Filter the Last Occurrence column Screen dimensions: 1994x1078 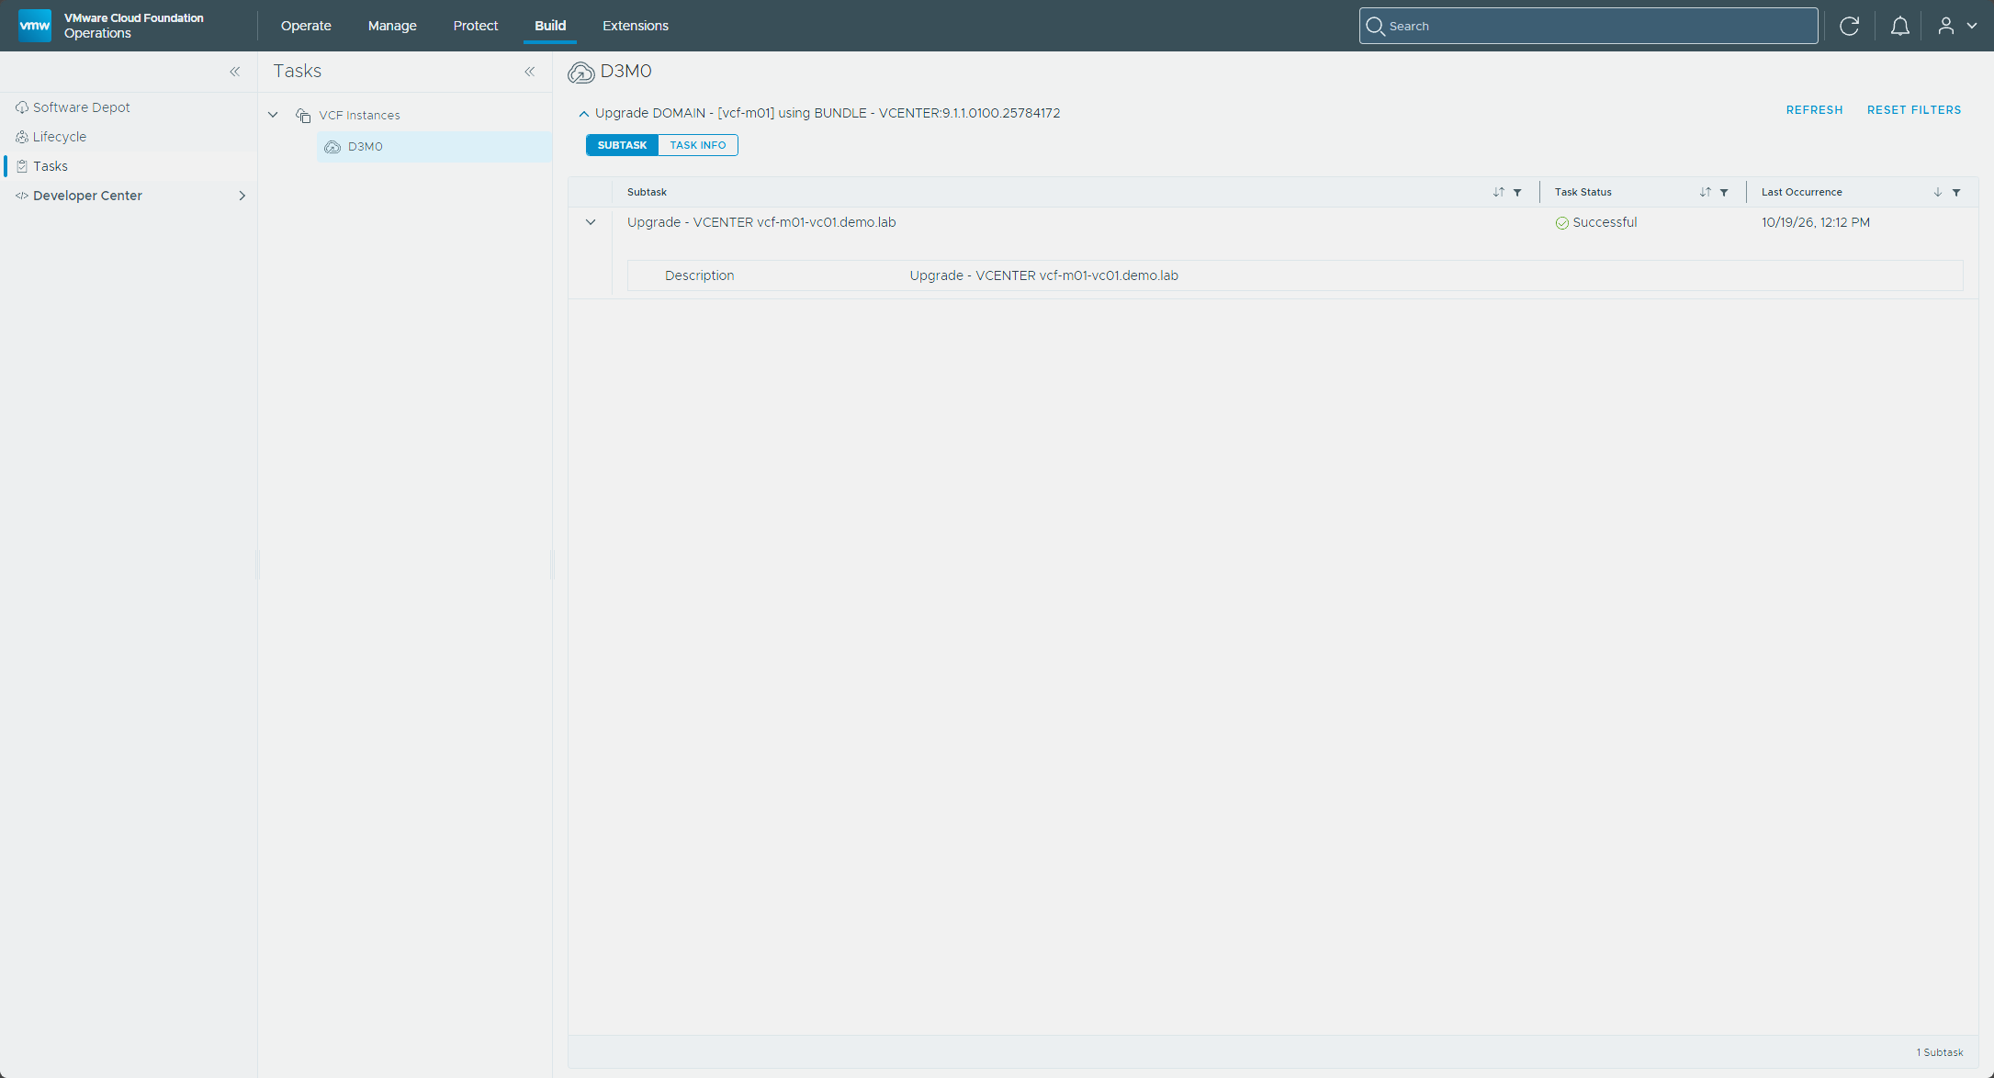pos(1956,192)
